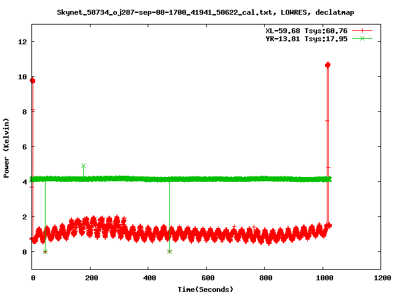
Task: Click x-axis tick label 400
Action: [149, 278]
